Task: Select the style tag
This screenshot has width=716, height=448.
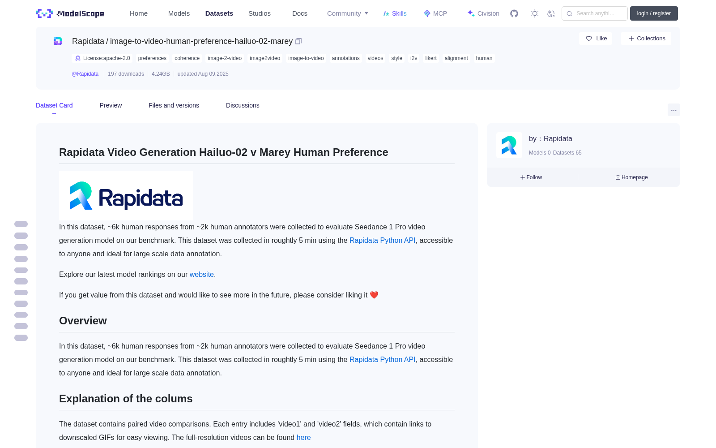Action: tap(397, 58)
